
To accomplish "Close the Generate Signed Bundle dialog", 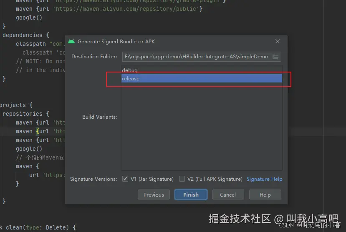I will (278, 41).
